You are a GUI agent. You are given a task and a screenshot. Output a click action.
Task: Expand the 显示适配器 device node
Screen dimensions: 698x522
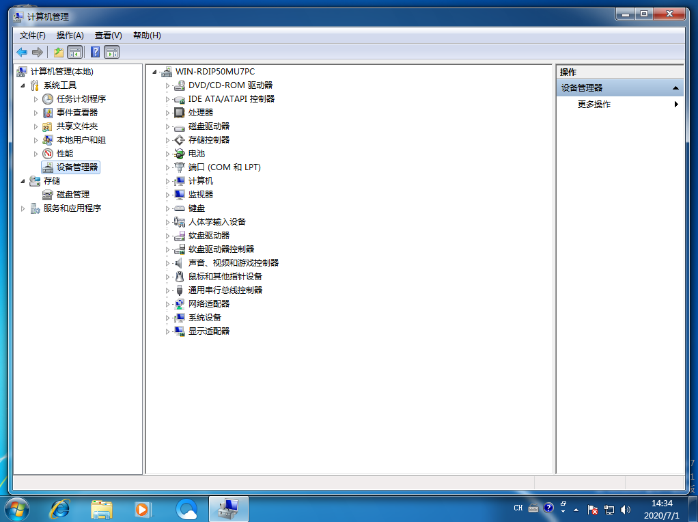pos(167,331)
